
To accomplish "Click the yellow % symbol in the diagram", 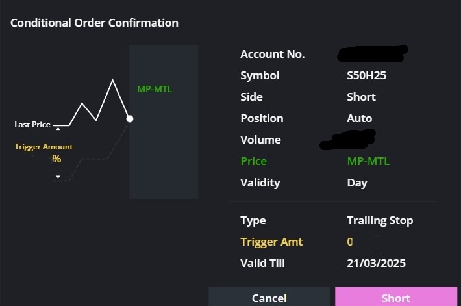I will coord(56,159).
